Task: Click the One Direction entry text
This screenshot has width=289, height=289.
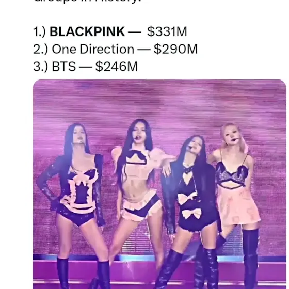Action: coord(93,49)
